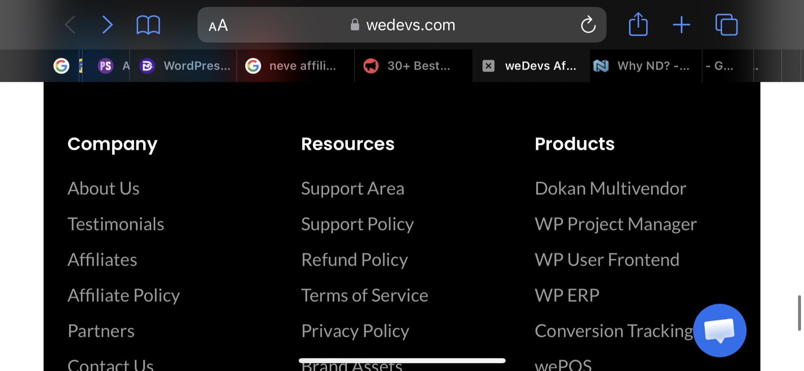Switch to the 30+ Best... tab

pyautogui.click(x=413, y=66)
